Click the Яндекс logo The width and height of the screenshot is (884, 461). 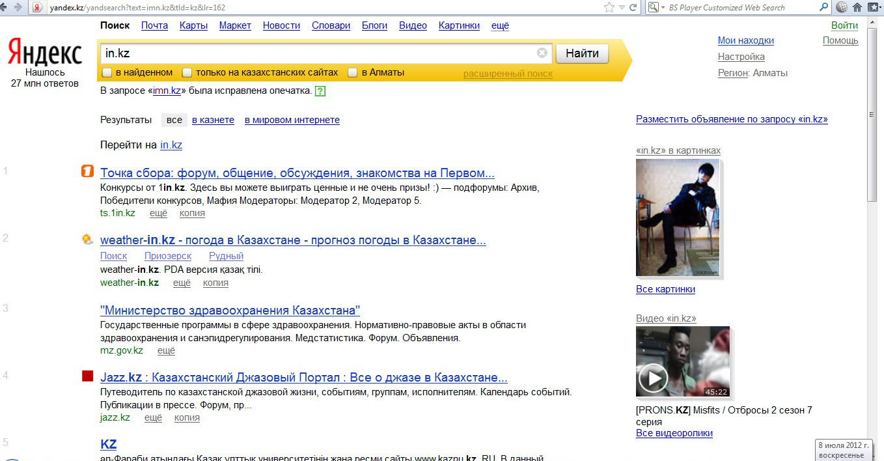tap(45, 53)
